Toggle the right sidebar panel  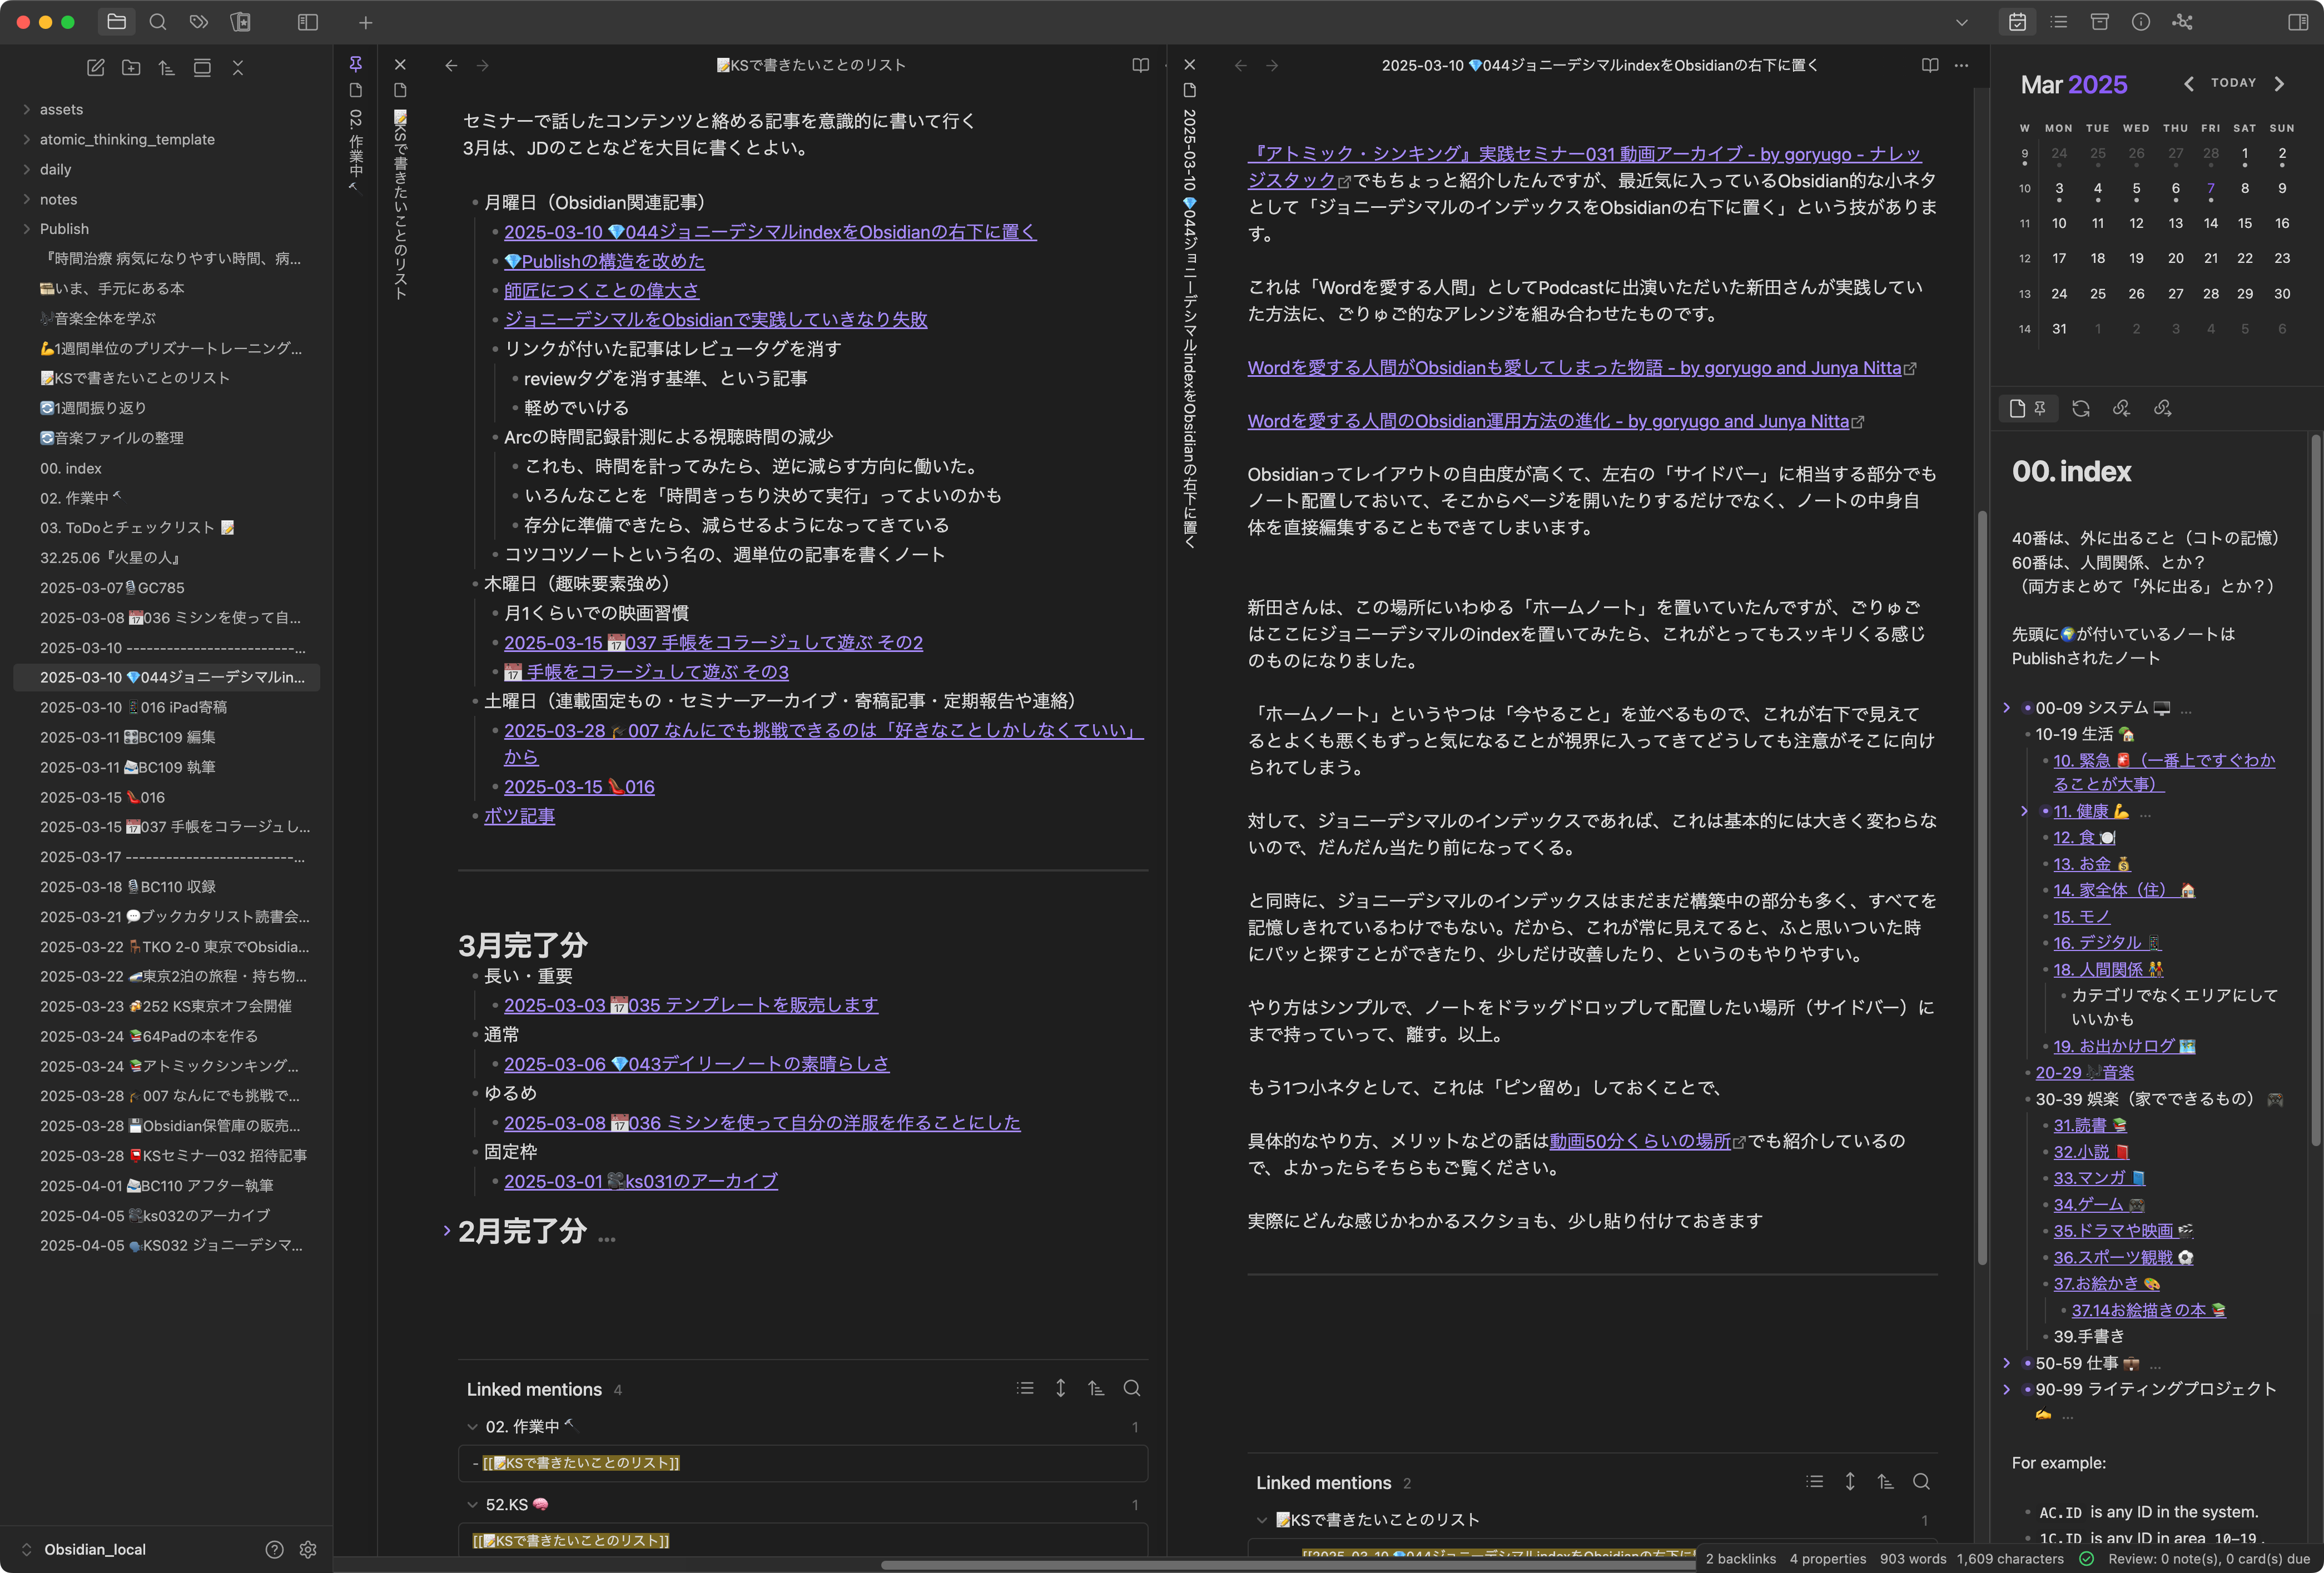(x=2298, y=22)
